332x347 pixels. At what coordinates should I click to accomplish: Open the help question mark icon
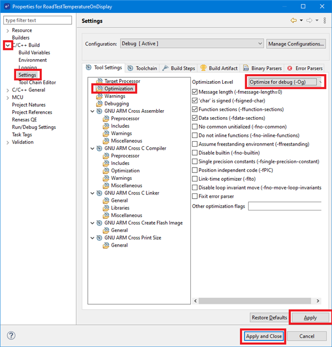point(11,336)
